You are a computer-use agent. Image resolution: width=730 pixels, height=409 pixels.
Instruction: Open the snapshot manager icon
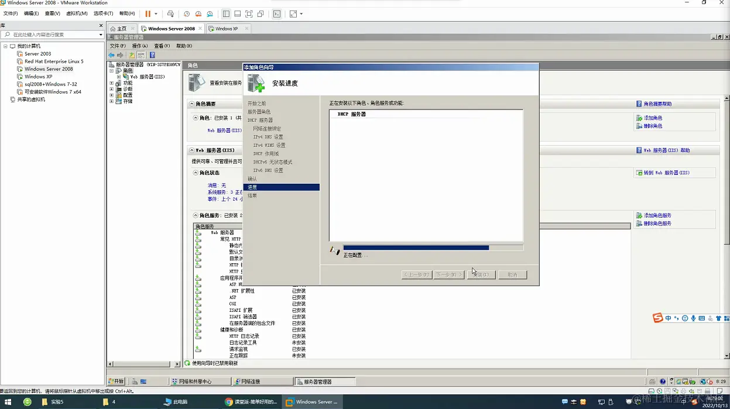(x=210, y=13)
